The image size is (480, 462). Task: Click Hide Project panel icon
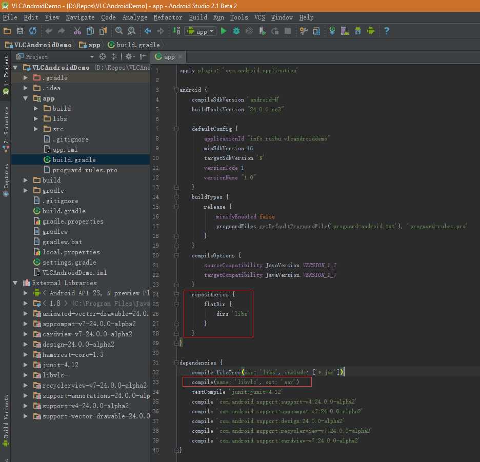click(x=143, y=56)
